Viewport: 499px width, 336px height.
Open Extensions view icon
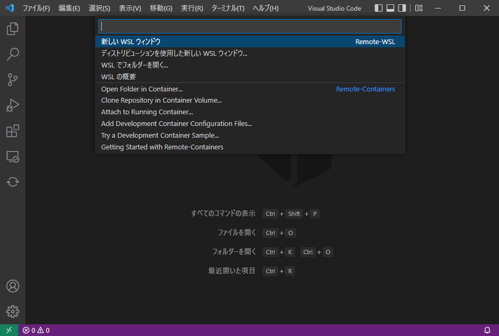click(13, 131)
